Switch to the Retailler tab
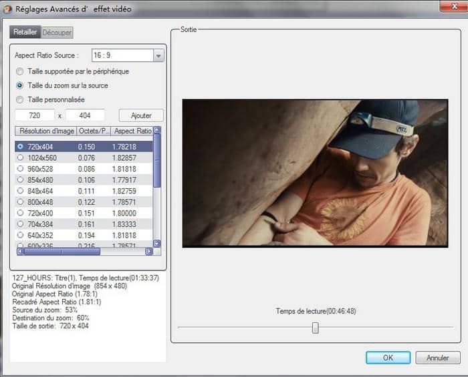Viewport: 468px width, 377px height. click(25, 32)
